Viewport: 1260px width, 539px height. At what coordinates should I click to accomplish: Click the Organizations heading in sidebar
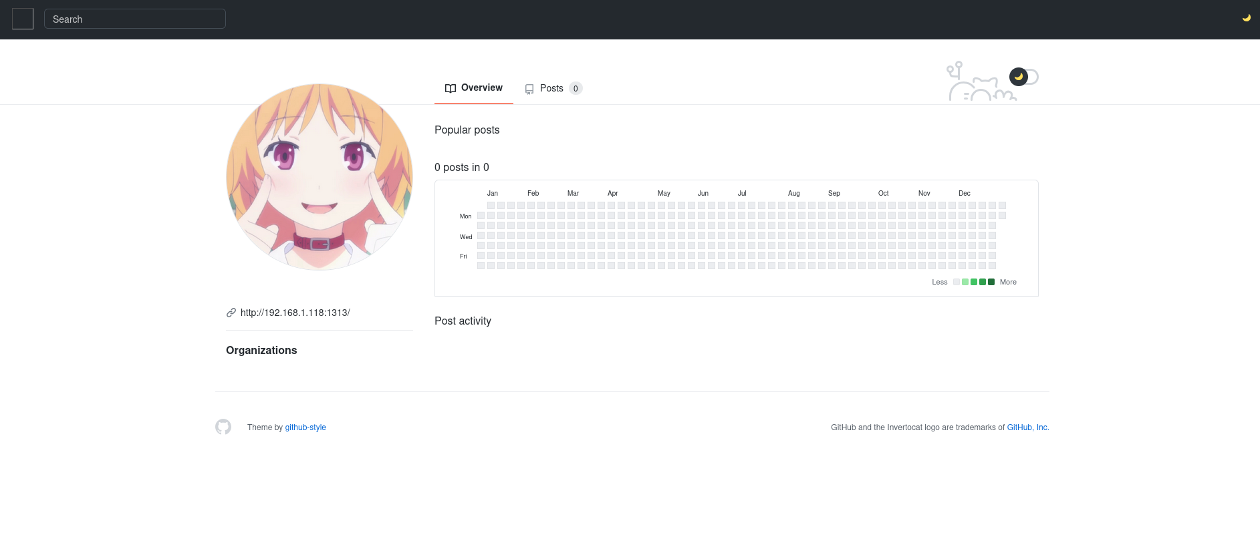(261, 350)
